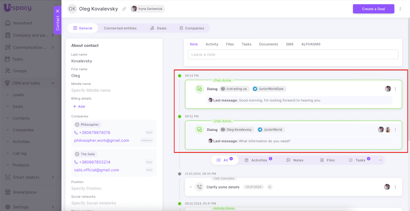Click the Leave a note input field
Screen dimensions: 410x211
[x=293, y=55]
